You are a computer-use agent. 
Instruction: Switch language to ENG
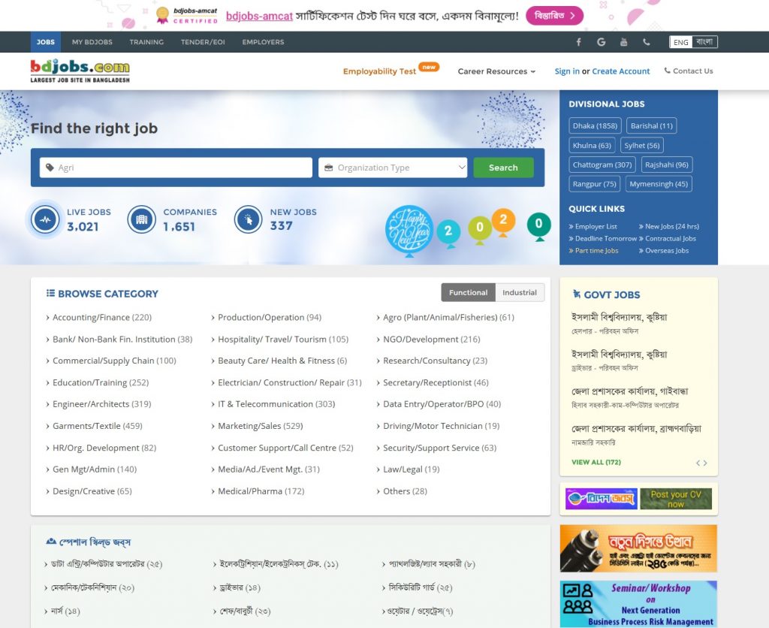[680, 42]
